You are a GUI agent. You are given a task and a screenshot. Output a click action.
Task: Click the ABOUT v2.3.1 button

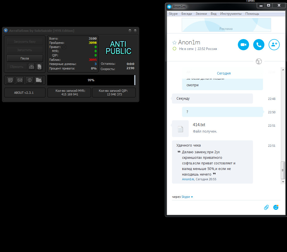pyautogui.click(x=25, y=93)
